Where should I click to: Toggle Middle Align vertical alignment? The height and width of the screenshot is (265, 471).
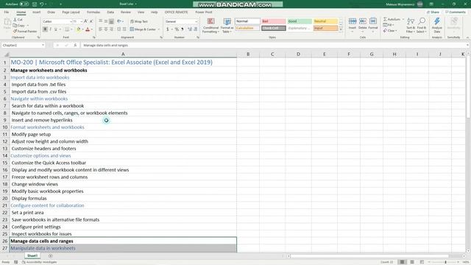pyautogui.click(x=106, y=21)
